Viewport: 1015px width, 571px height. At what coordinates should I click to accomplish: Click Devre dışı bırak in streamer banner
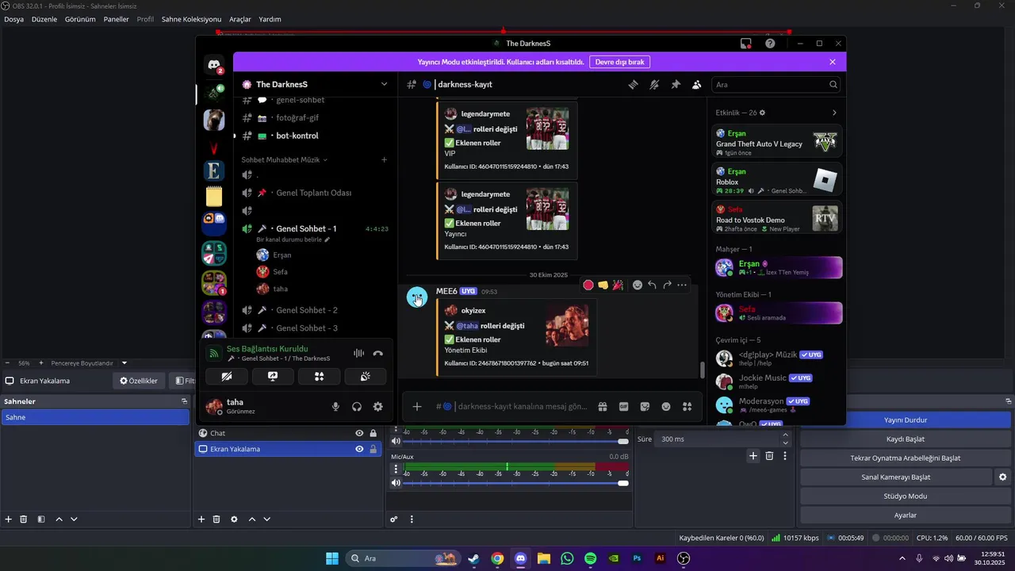620,62
